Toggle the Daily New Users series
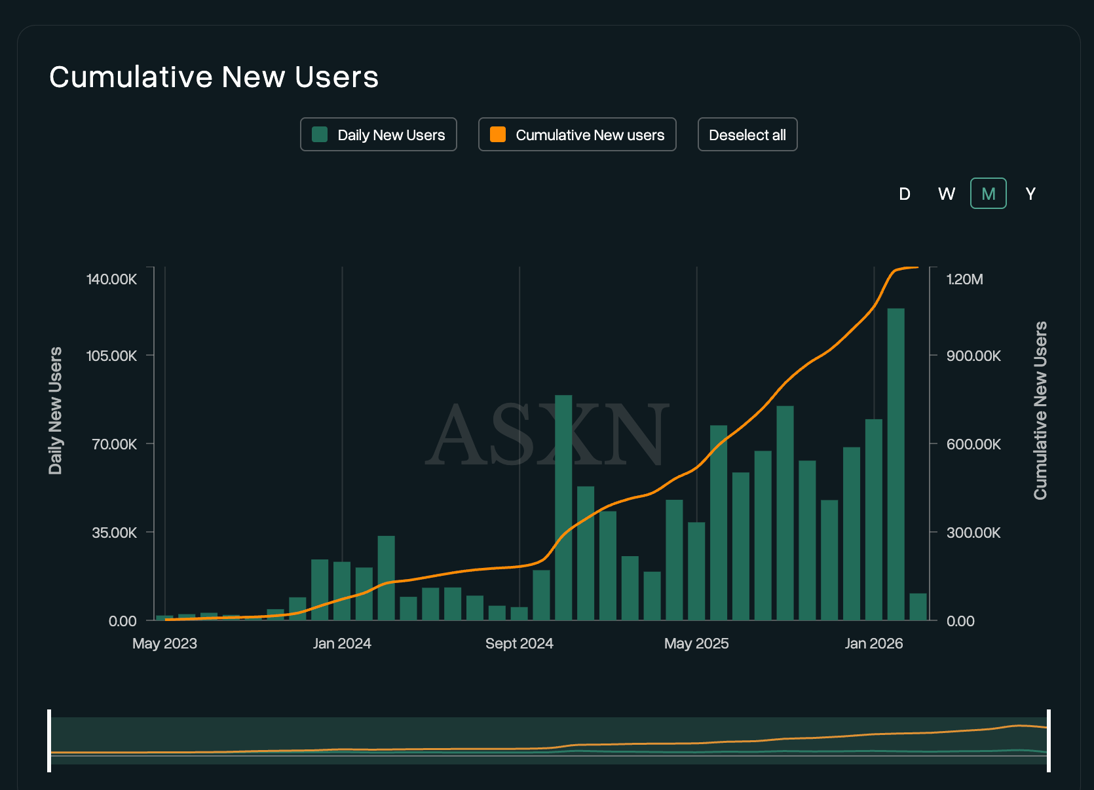 379,134
